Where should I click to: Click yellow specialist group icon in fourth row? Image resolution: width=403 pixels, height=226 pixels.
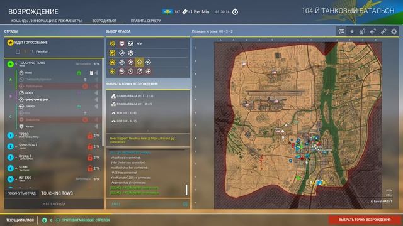[x=112, y=72]
